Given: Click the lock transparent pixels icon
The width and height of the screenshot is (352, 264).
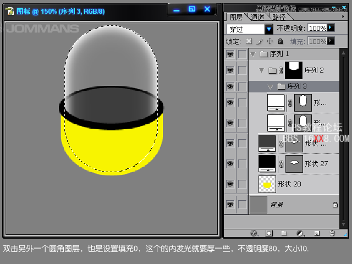Looking at the screenshot, I should (249, 41).
